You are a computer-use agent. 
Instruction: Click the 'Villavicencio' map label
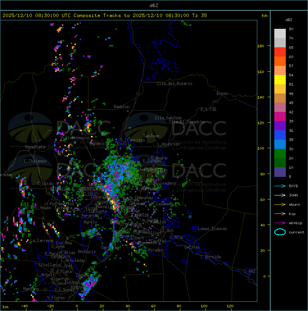pyautogui.click(x=75, y=138)
